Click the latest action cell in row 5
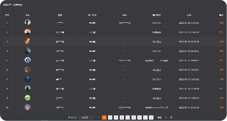The width and height of the screenshot is (227, 121). [x=157, y=60]
